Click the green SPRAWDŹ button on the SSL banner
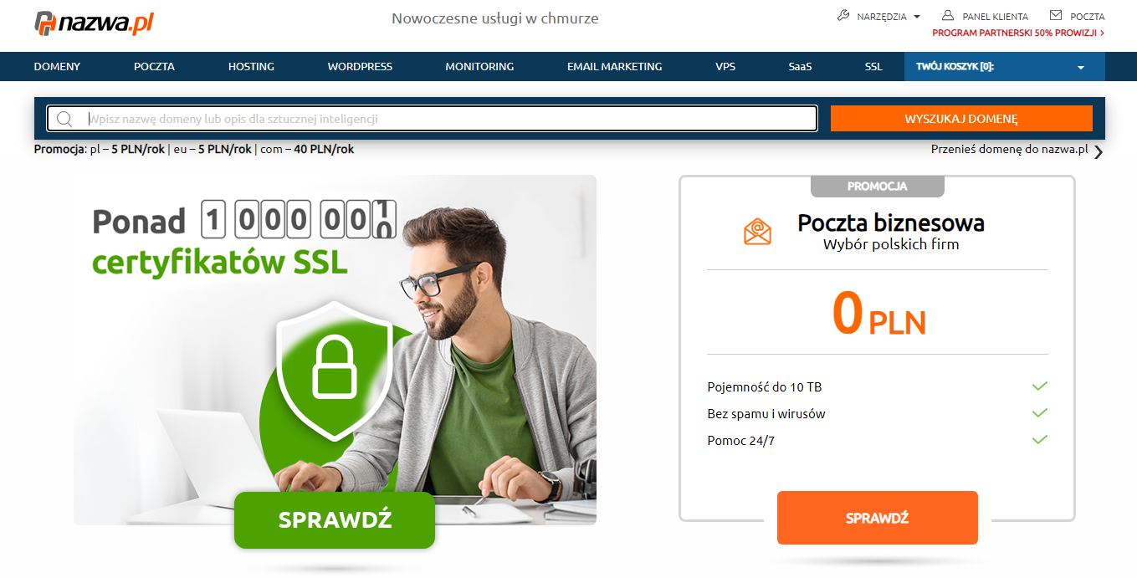Image resolution: width=1137 pixels, height=578 pixels. click(335, 520)
